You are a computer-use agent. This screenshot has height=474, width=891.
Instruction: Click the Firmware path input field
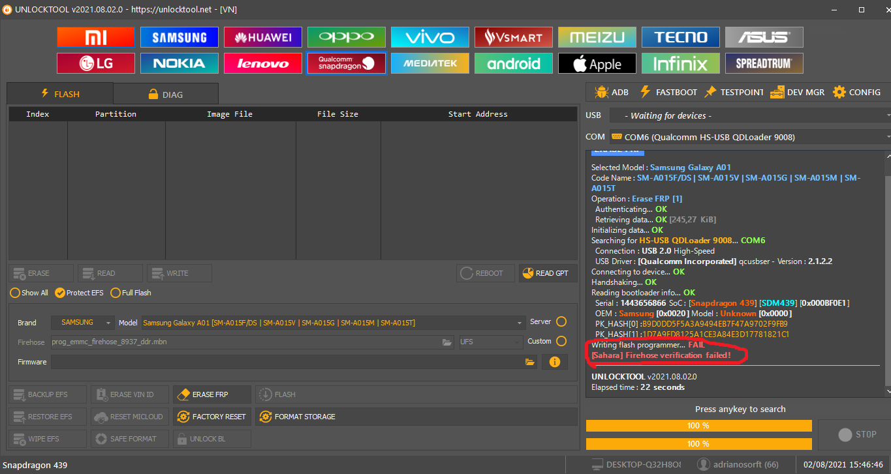(x=287, y=362)
